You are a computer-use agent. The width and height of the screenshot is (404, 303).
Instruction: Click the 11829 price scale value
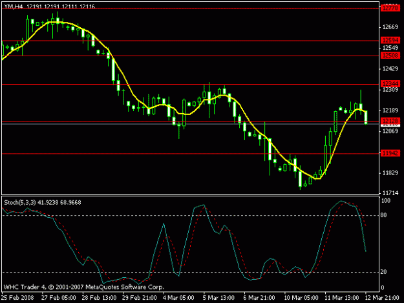(x=390, y=173)
